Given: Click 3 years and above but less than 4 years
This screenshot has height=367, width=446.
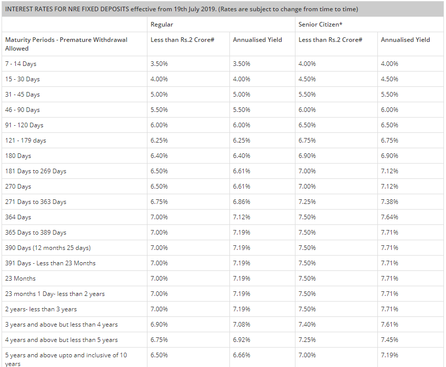Looking at the screenshot, I should pos(61,324).
